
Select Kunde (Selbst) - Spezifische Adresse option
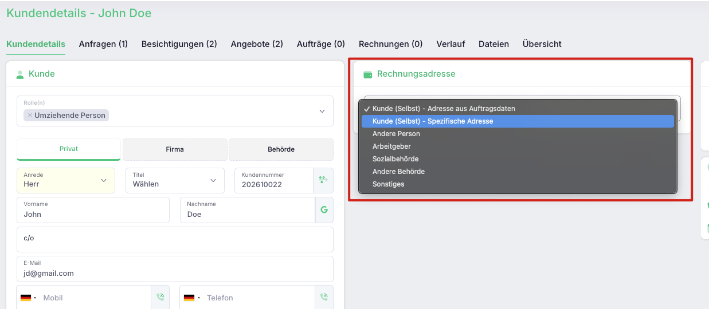518,121
